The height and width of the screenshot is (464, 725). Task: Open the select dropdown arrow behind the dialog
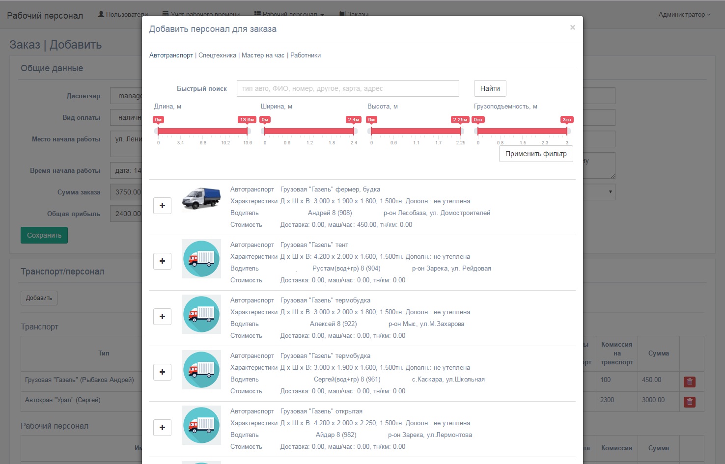[x=610, y=192]
